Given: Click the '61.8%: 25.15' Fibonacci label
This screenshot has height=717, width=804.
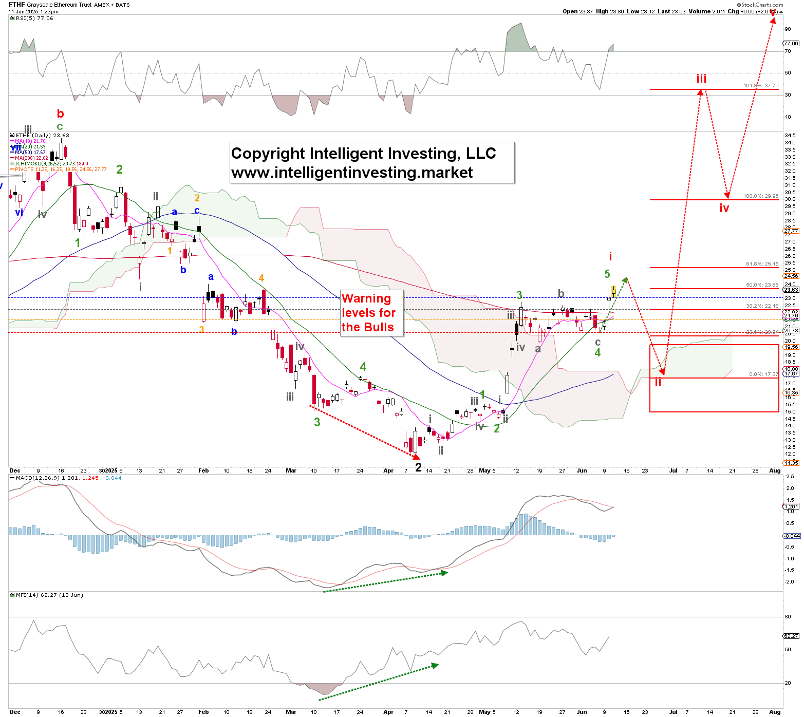Looking at the screenshot, I should point(762,264).
